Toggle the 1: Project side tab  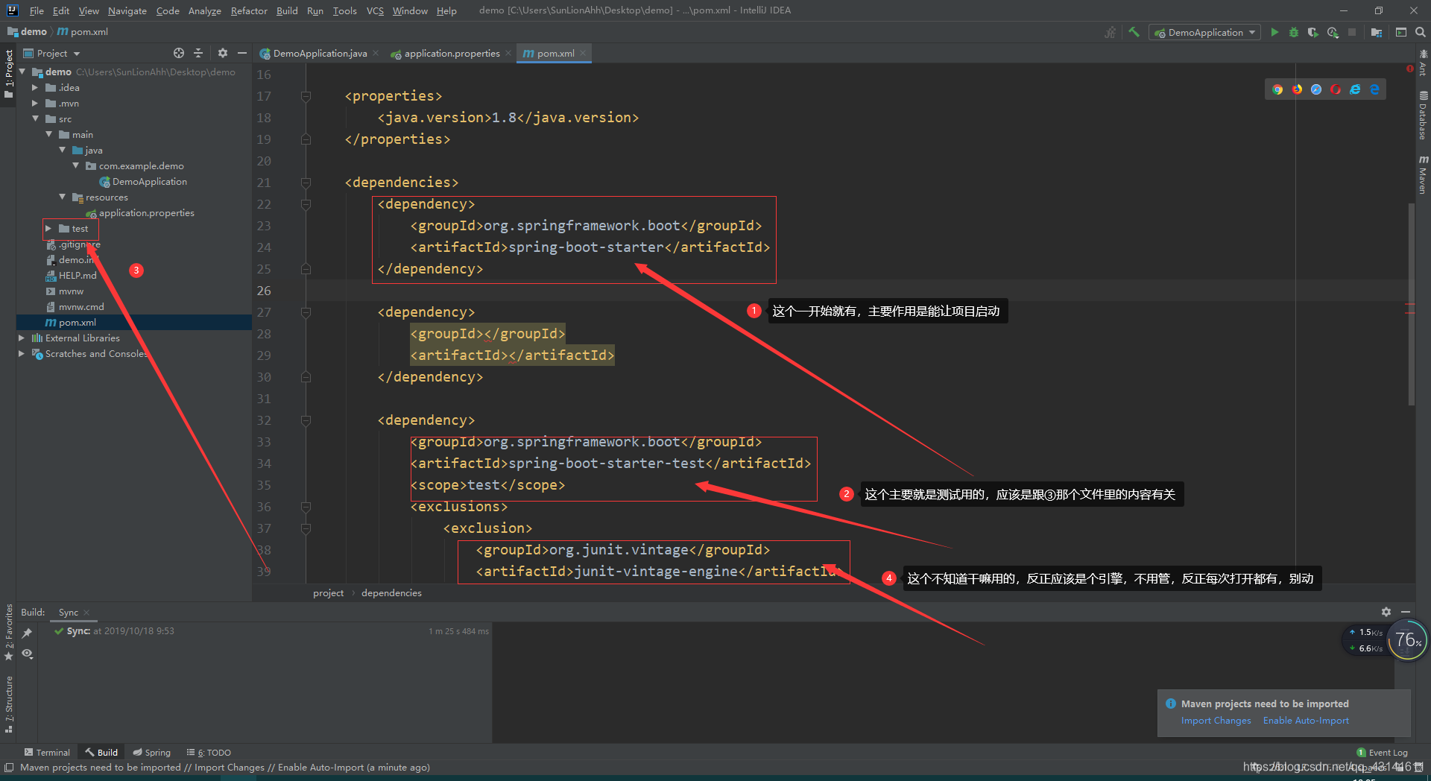pos(9,74)
